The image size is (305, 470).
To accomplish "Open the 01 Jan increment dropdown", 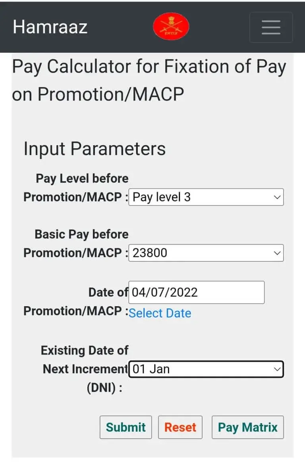I will pos(206,369).
